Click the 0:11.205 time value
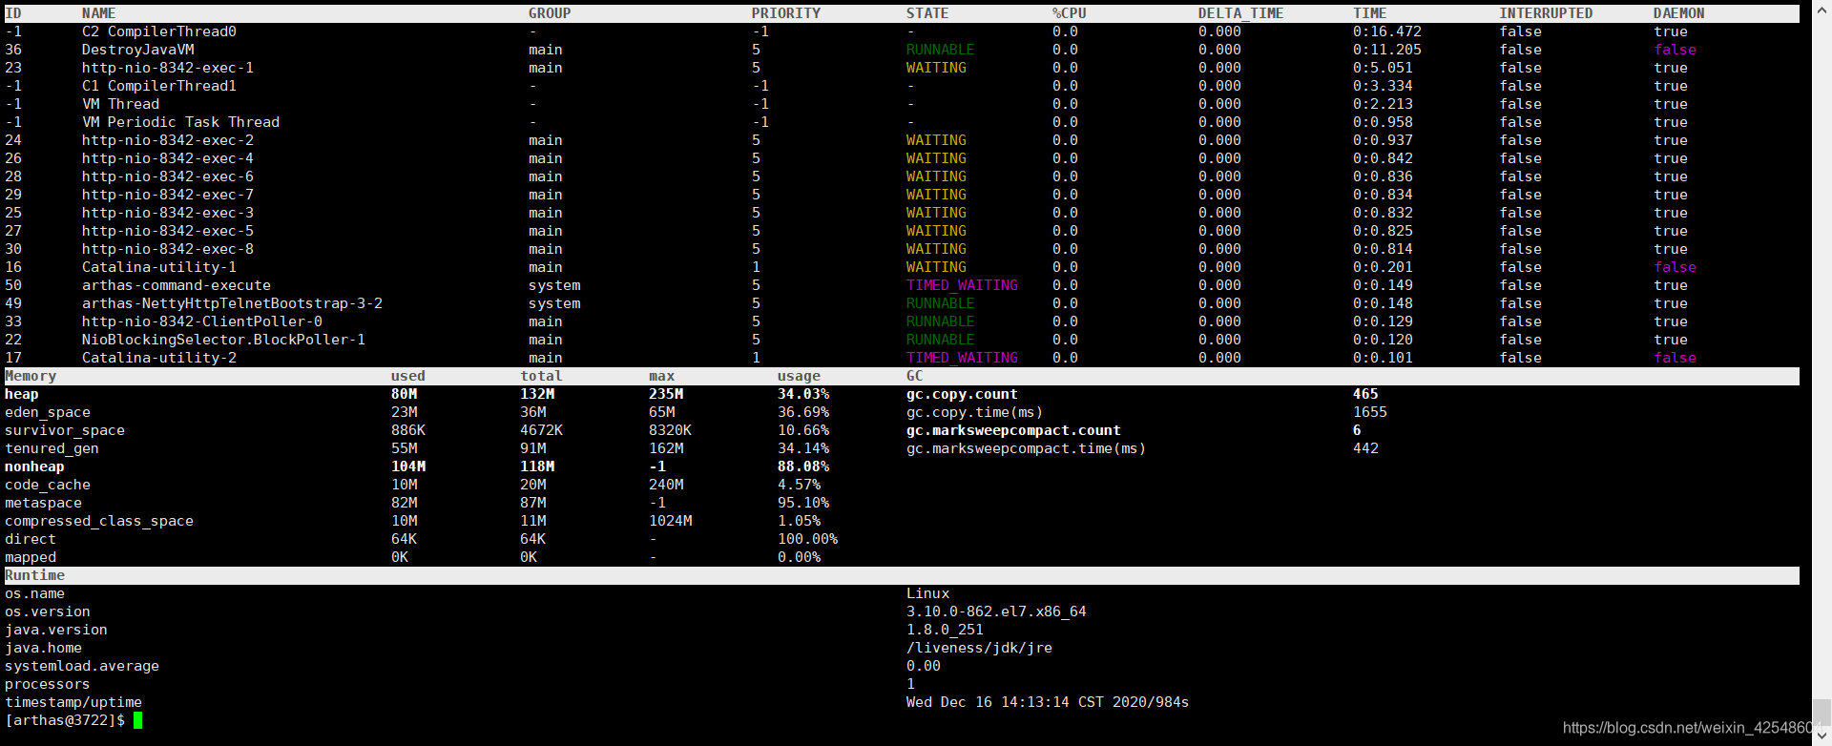Screen dimensions: 1832x746 point(1387,50)
